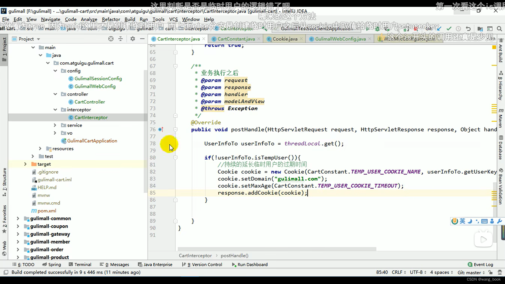Click postHandle() in the breadcrumb bar

pyautogui.click(x=234, y=256)
